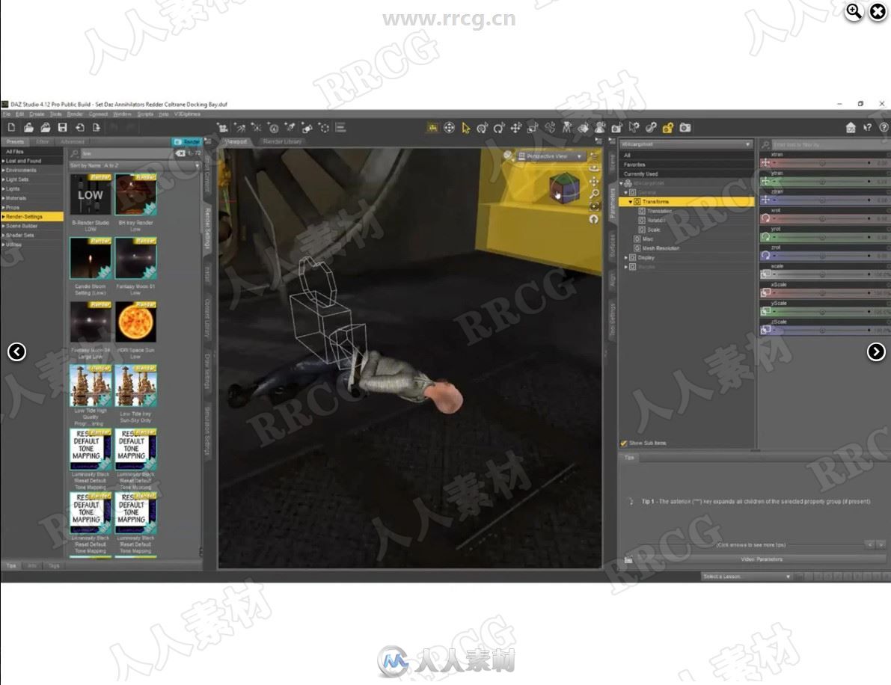Click the Save disk icon in toolbar

tap(63, 128)
